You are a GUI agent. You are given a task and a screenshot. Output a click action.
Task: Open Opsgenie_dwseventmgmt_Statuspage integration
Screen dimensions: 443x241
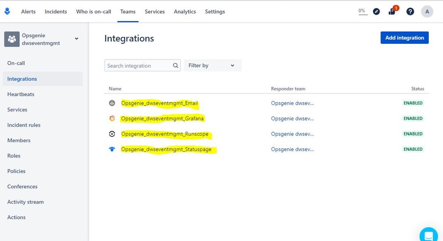click(x=166, y=149)
